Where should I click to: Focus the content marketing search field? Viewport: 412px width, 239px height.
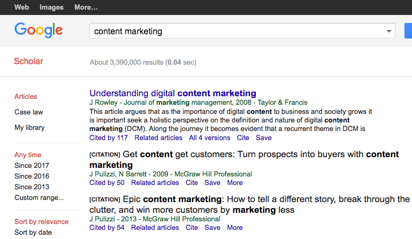click(x=236, y=31)
